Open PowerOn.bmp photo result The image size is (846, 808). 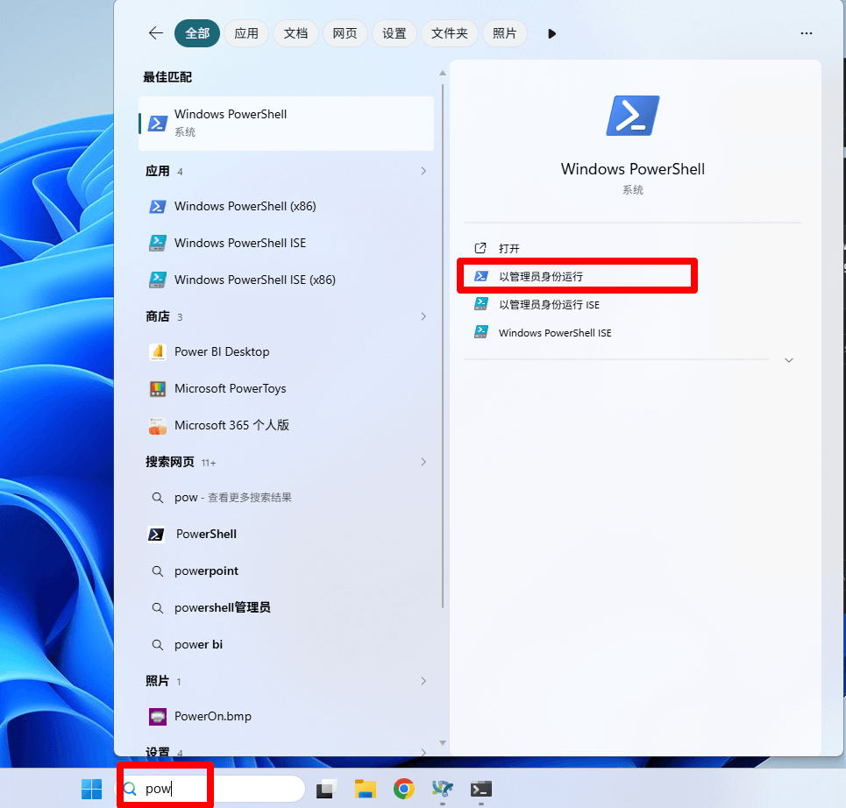[x=212, y=717]
